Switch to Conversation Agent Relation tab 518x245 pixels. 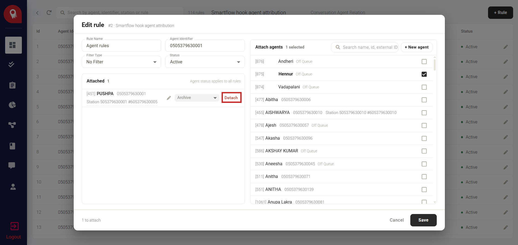click(x=338, y=13)
